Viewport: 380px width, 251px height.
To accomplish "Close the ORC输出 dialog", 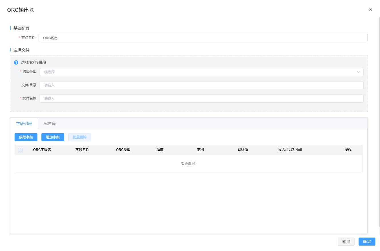I will (x=371, y=10).
